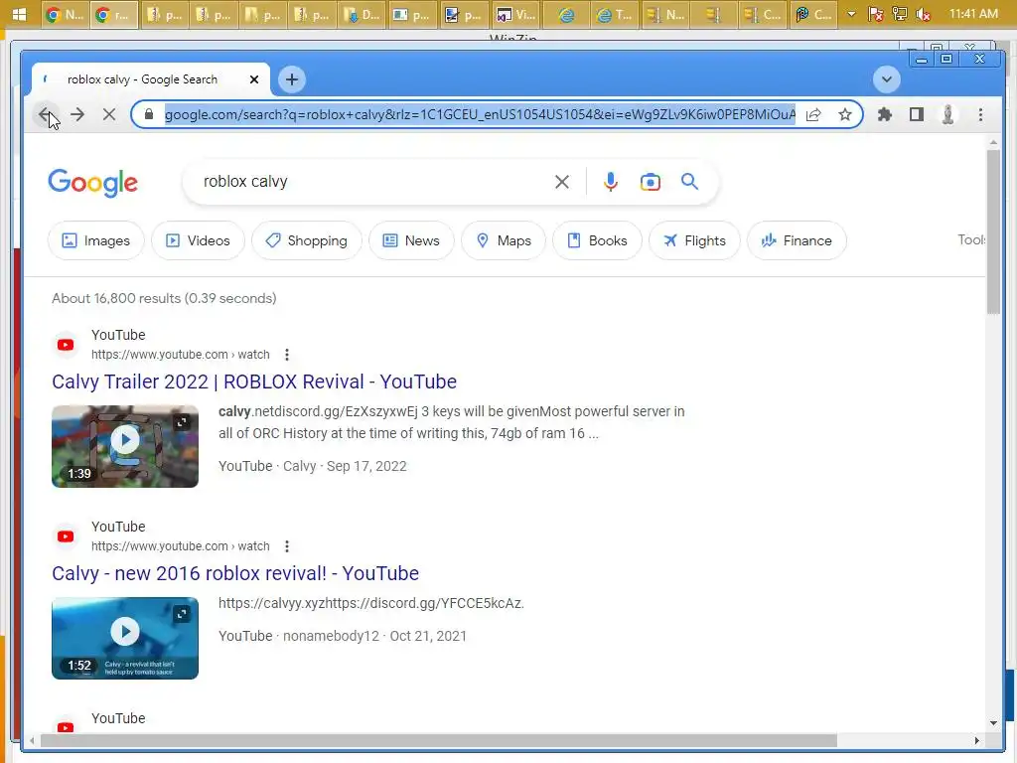Click the YouTube favicon of the first result

click(x=66, y=345)
